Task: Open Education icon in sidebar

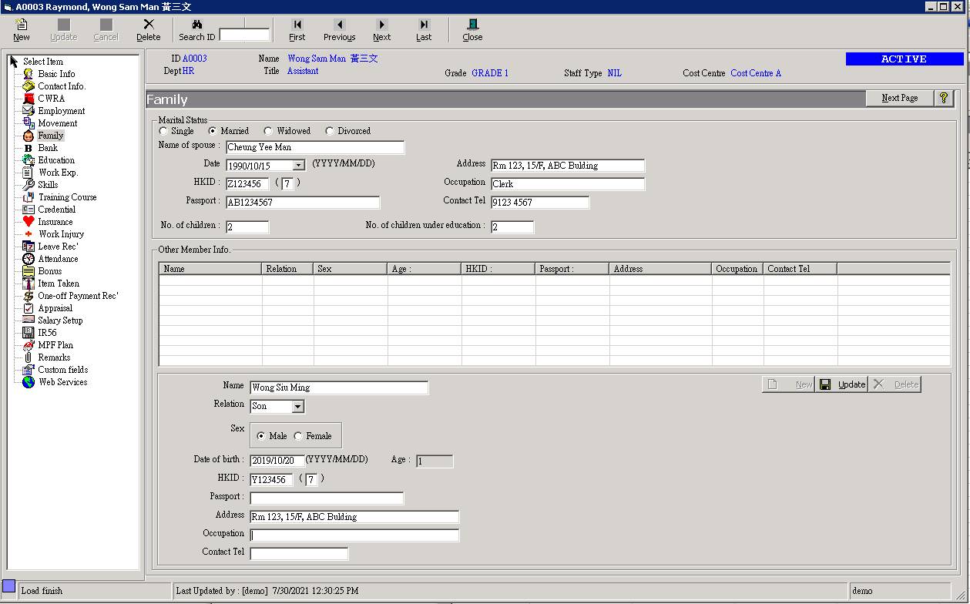Action: pyautogui.click(x=29, y=160)
